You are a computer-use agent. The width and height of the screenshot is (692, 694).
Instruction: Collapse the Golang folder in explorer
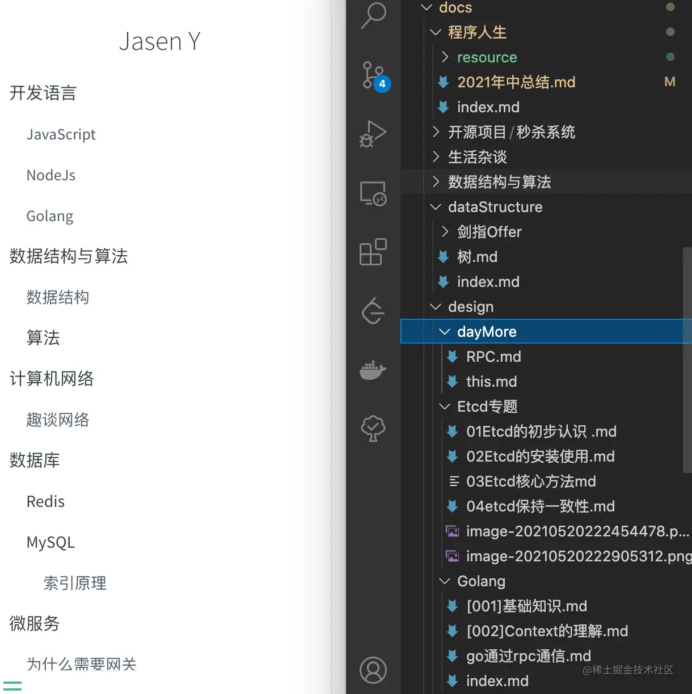[x=445, y=581]
